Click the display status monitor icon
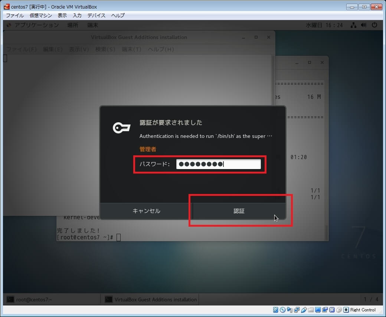This screenshot has width=386, height=317. tap(318, 310)
